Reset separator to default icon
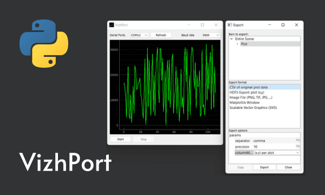Viewport: 325px width, 195px height. click(x=297, y=140)
